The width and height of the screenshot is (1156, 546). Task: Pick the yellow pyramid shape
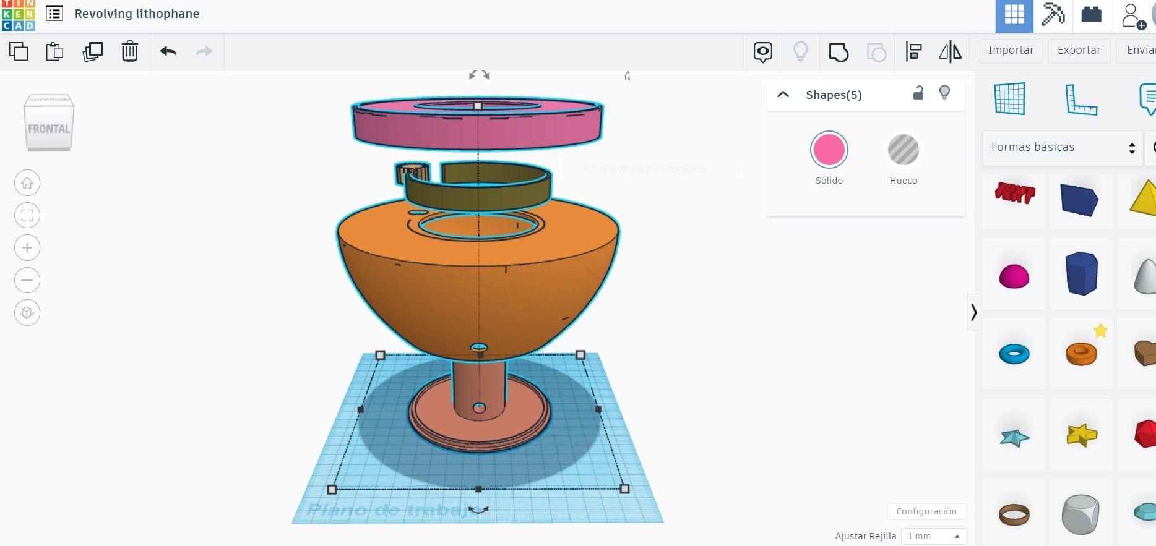1144,198
